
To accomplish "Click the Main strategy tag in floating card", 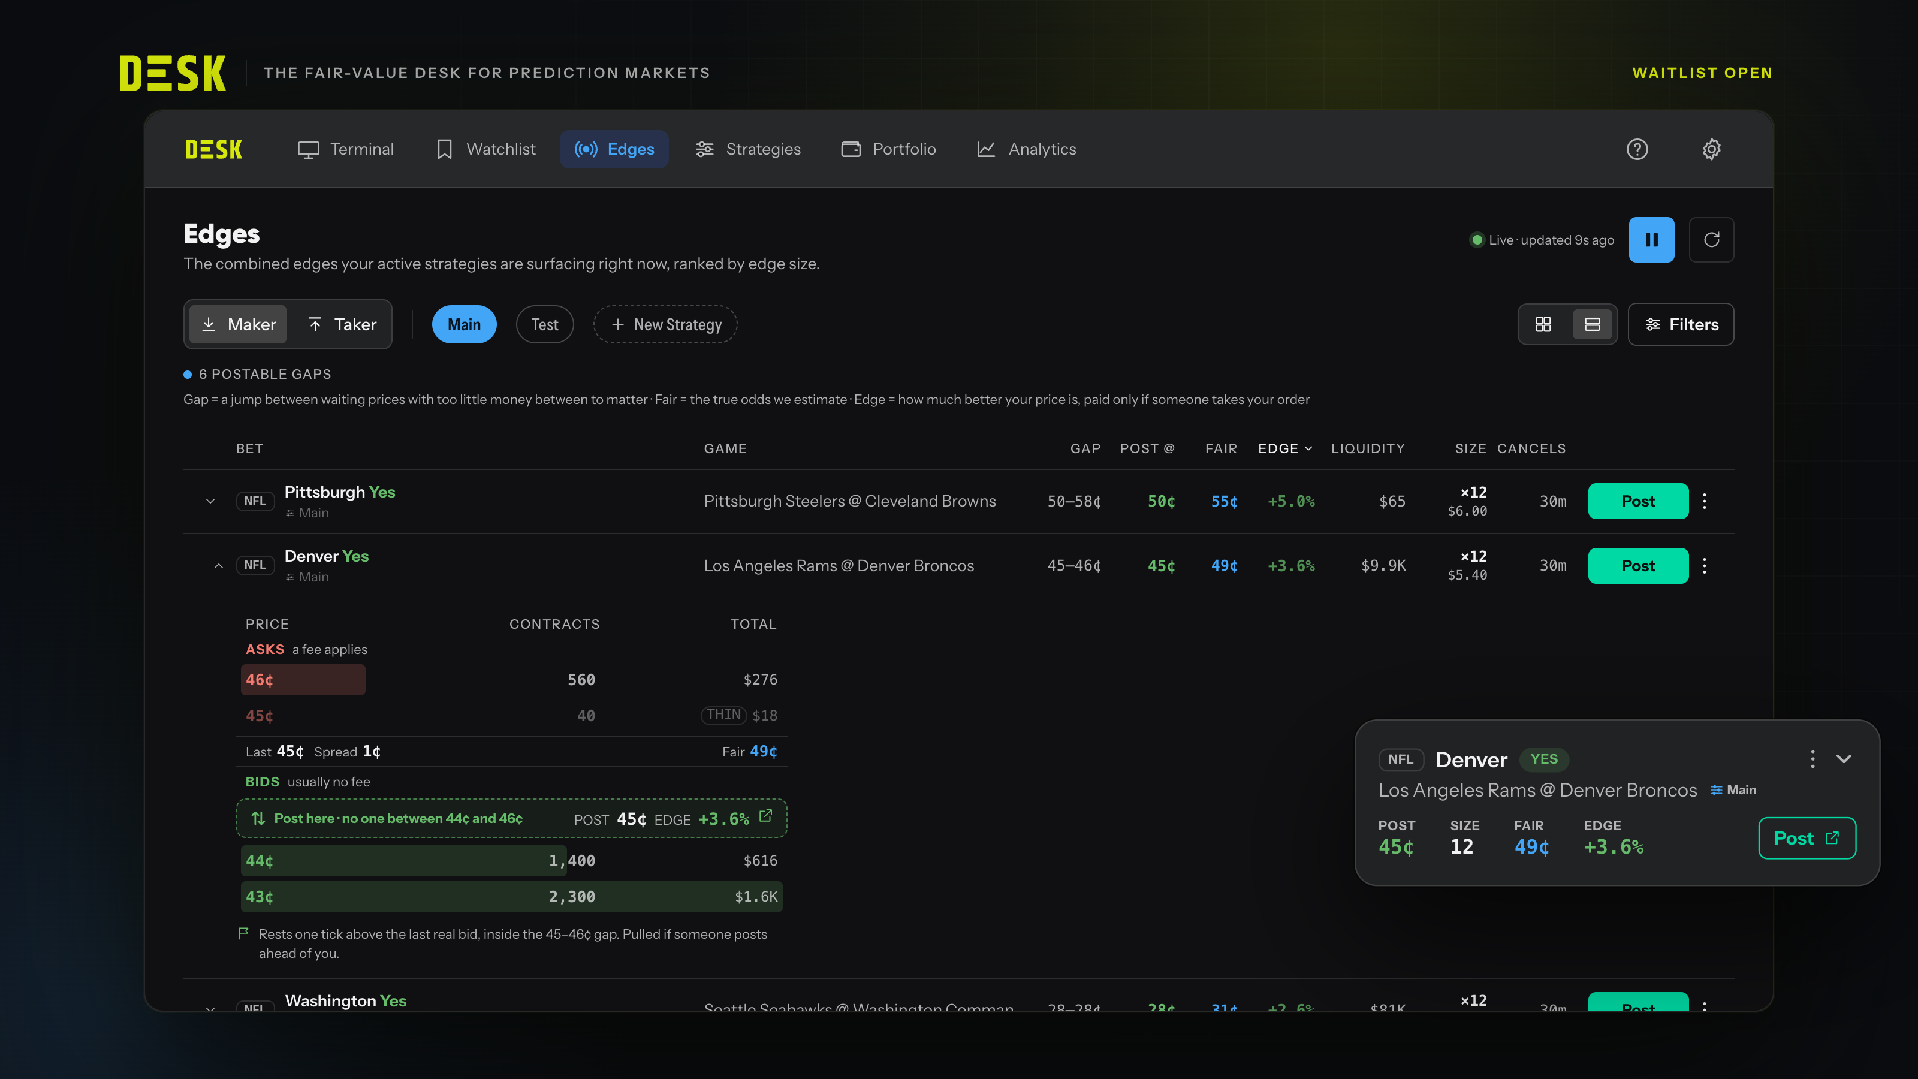I will 1734,790.
